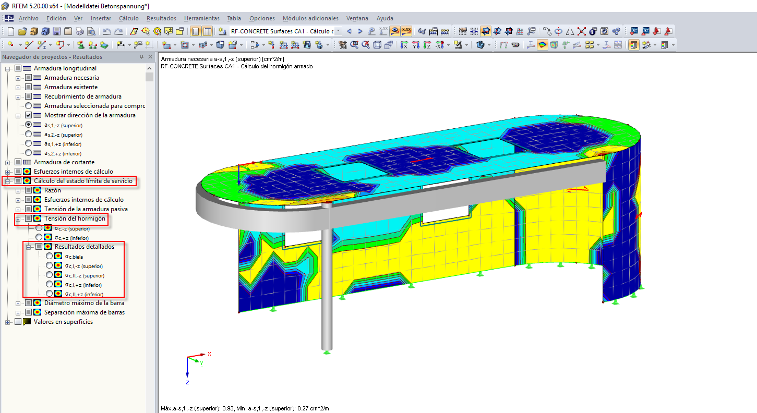Open the Archivo menu
The image size is (757, 413).
click(28, 18)
